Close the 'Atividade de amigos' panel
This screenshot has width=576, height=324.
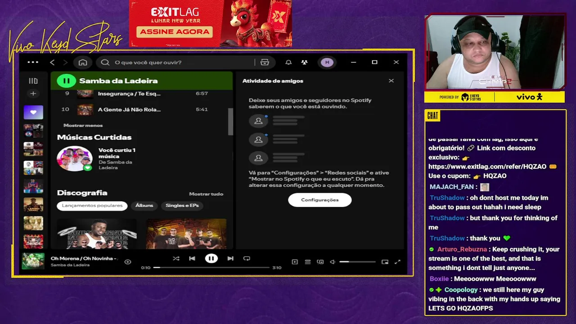[x=391, y=81]
